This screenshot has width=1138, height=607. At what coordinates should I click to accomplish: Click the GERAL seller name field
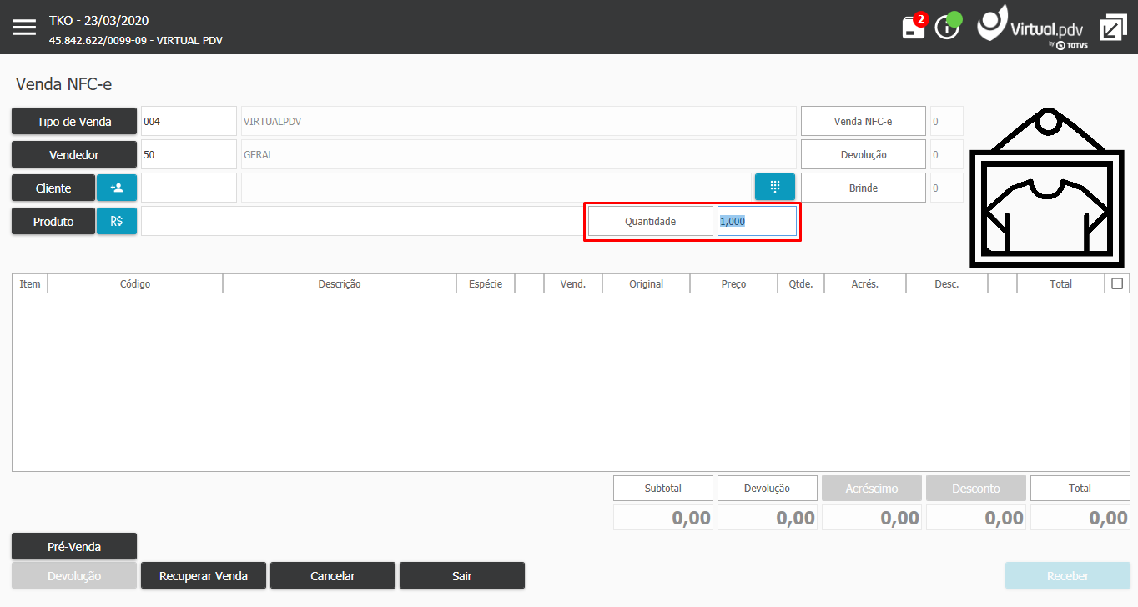click(519, 154)
